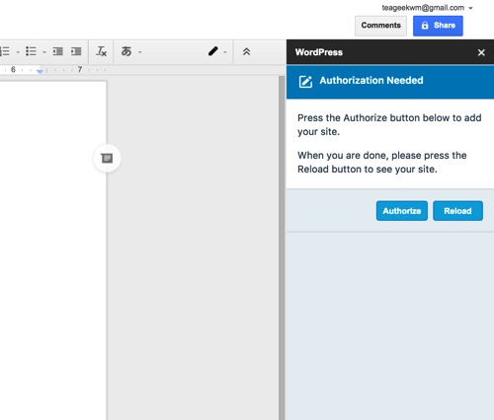Viewport: 494px width, 420px height.
Task: Open the Comments button
Action: point(380,26)
